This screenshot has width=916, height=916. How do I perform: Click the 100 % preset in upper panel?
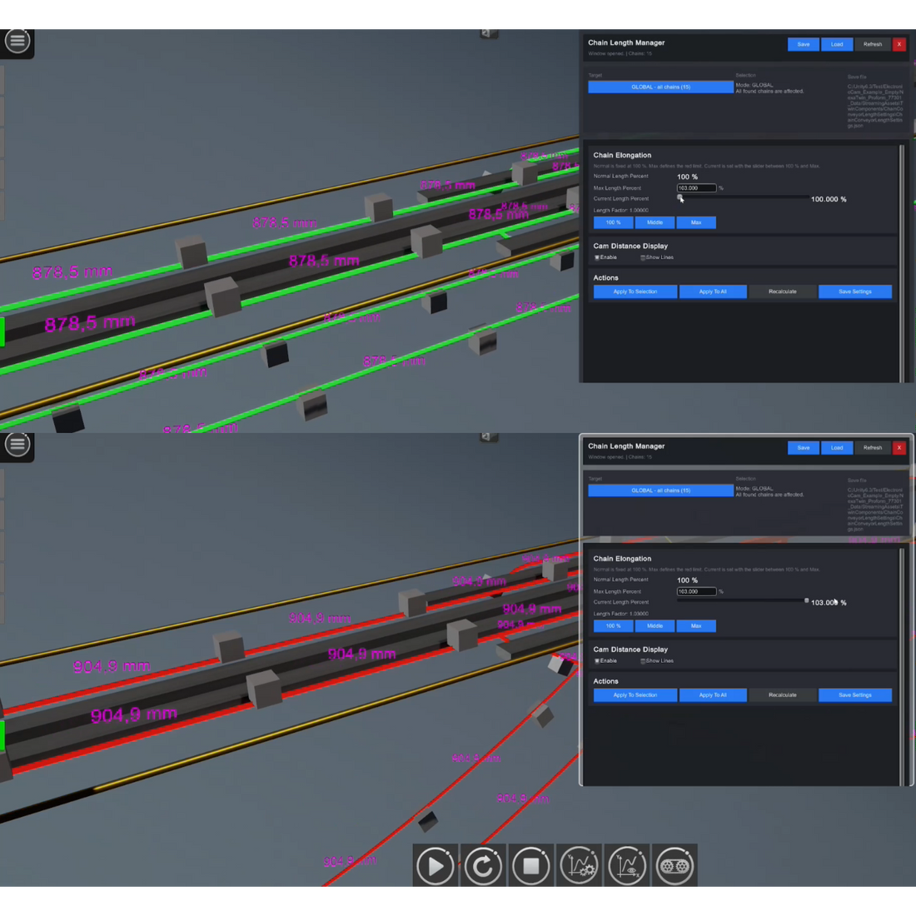click(613, 222)
